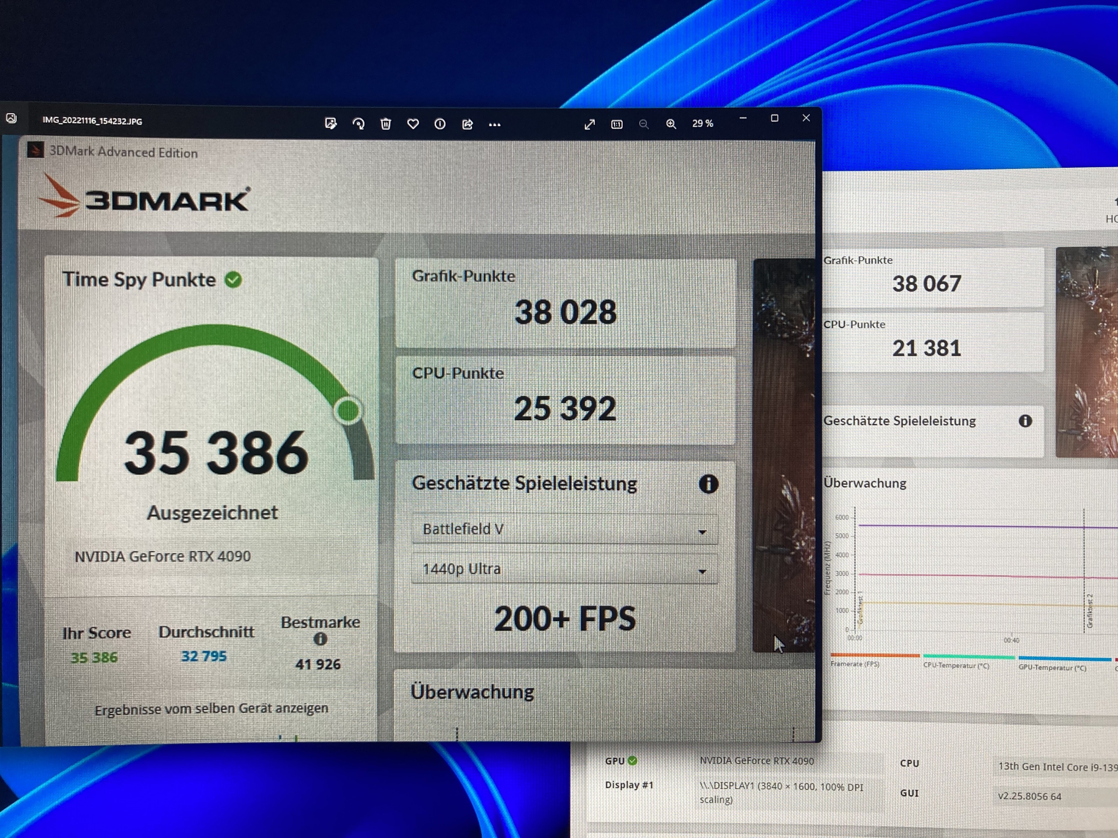This screenshot has height=838, width=1118.
Task: Delete photo with trash icon
Action: coord(386,124)
